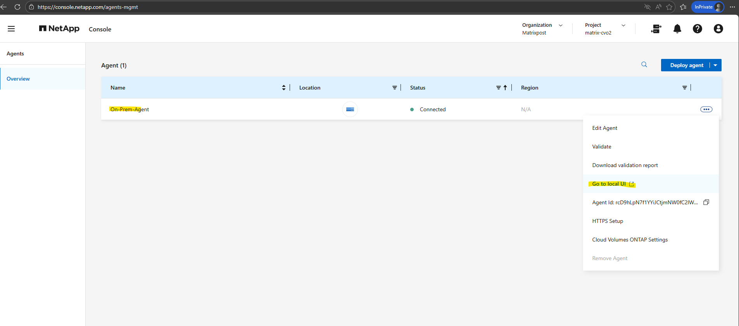View site information lock icon
The width and height of the screenshot is (739, 326).
tap(31, 7)
